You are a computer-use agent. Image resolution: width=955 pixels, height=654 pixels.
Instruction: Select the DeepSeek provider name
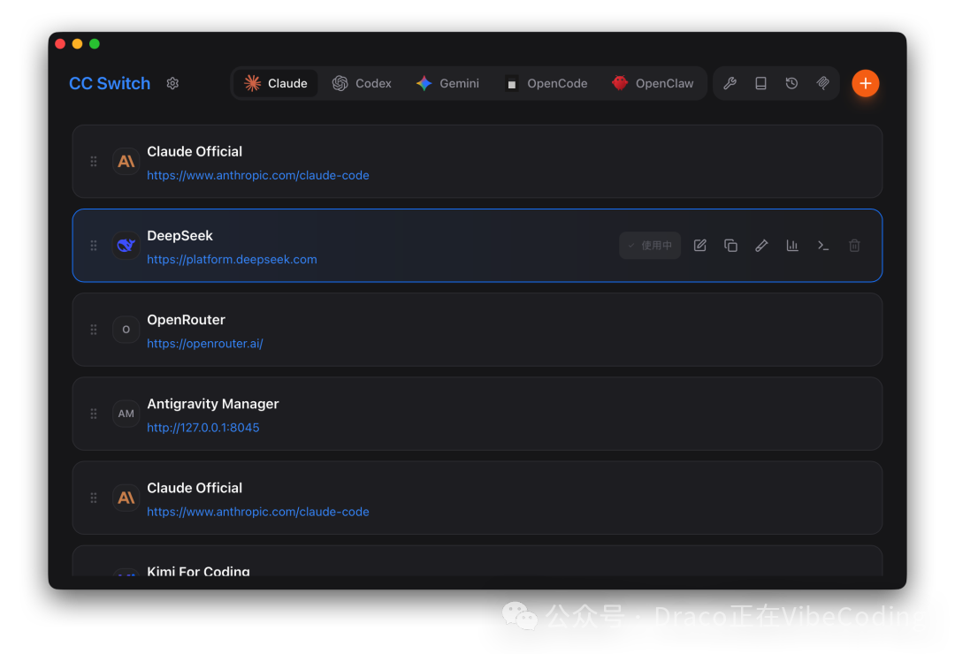[x=180, y=236]
